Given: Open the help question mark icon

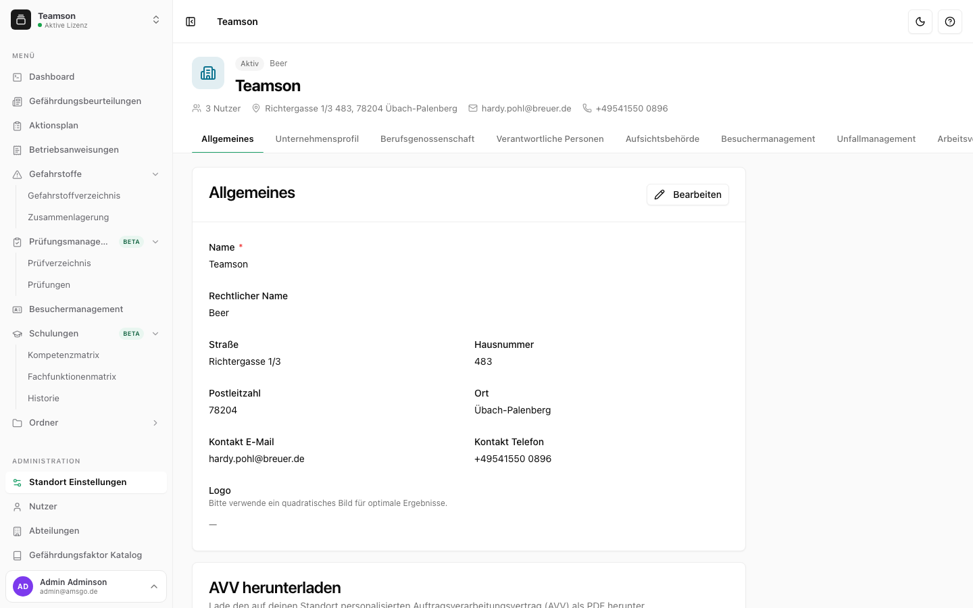Looking at the screenshot, I should [950, 22].
